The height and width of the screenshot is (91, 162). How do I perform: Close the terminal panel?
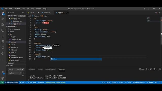pyautogui.click(x=160, y=69)
